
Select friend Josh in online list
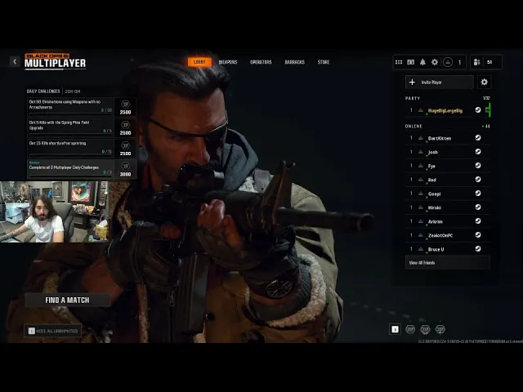point(448,152)
